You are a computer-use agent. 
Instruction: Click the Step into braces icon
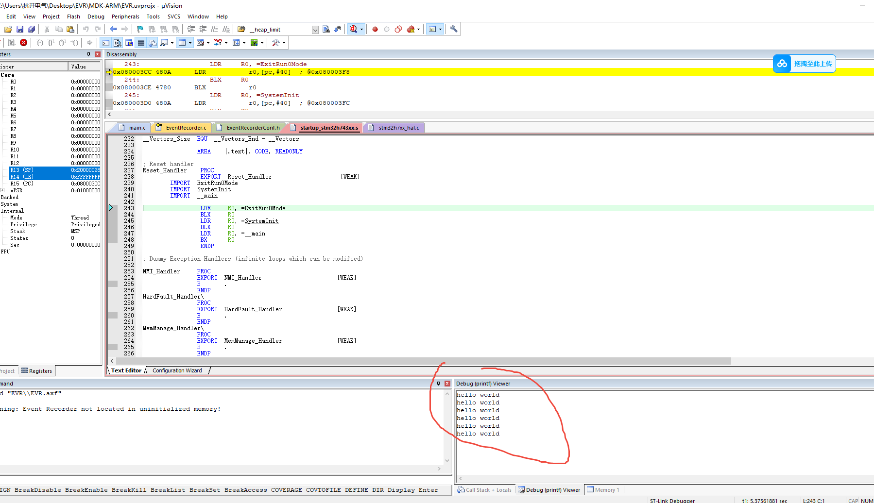click(40, 43)
